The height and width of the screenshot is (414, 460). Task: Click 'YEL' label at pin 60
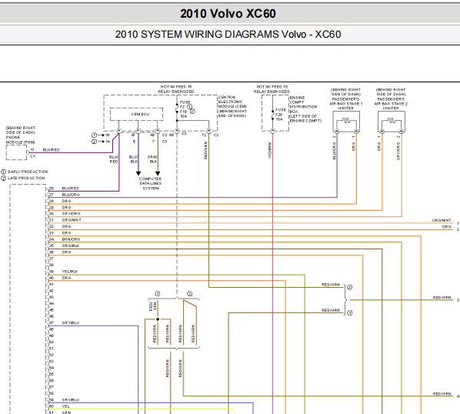click(x=66, y=406)
